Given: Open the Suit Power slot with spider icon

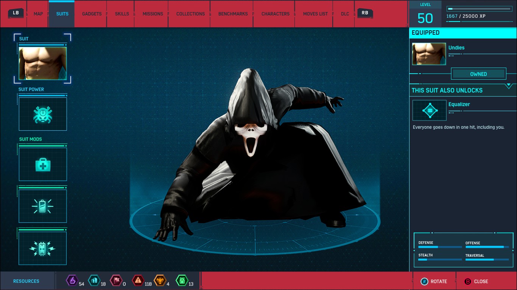Looking at the screenshot, I should click(43, 114).
